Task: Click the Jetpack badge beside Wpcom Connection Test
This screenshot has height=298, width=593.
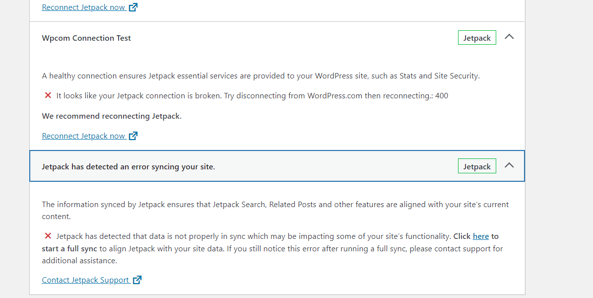Action: click(x=477, y=38)
